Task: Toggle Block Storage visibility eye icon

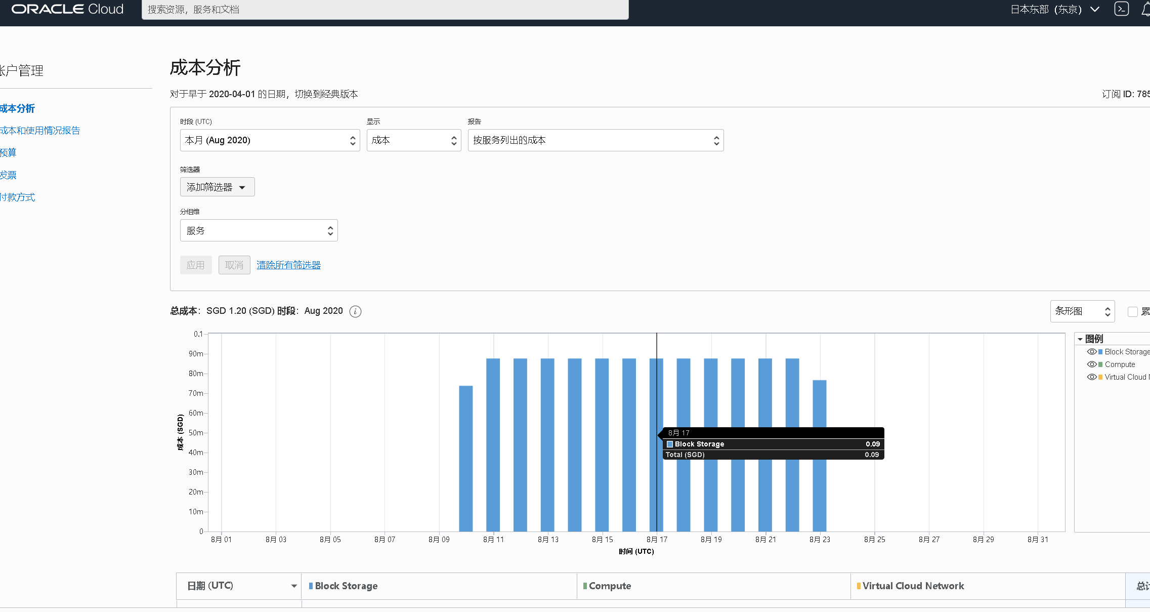Action: (x=1091, y=352)
